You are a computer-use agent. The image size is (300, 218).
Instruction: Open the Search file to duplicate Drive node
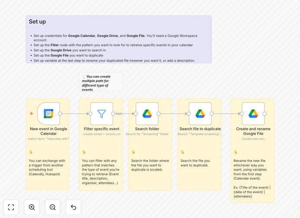[200, 114]
